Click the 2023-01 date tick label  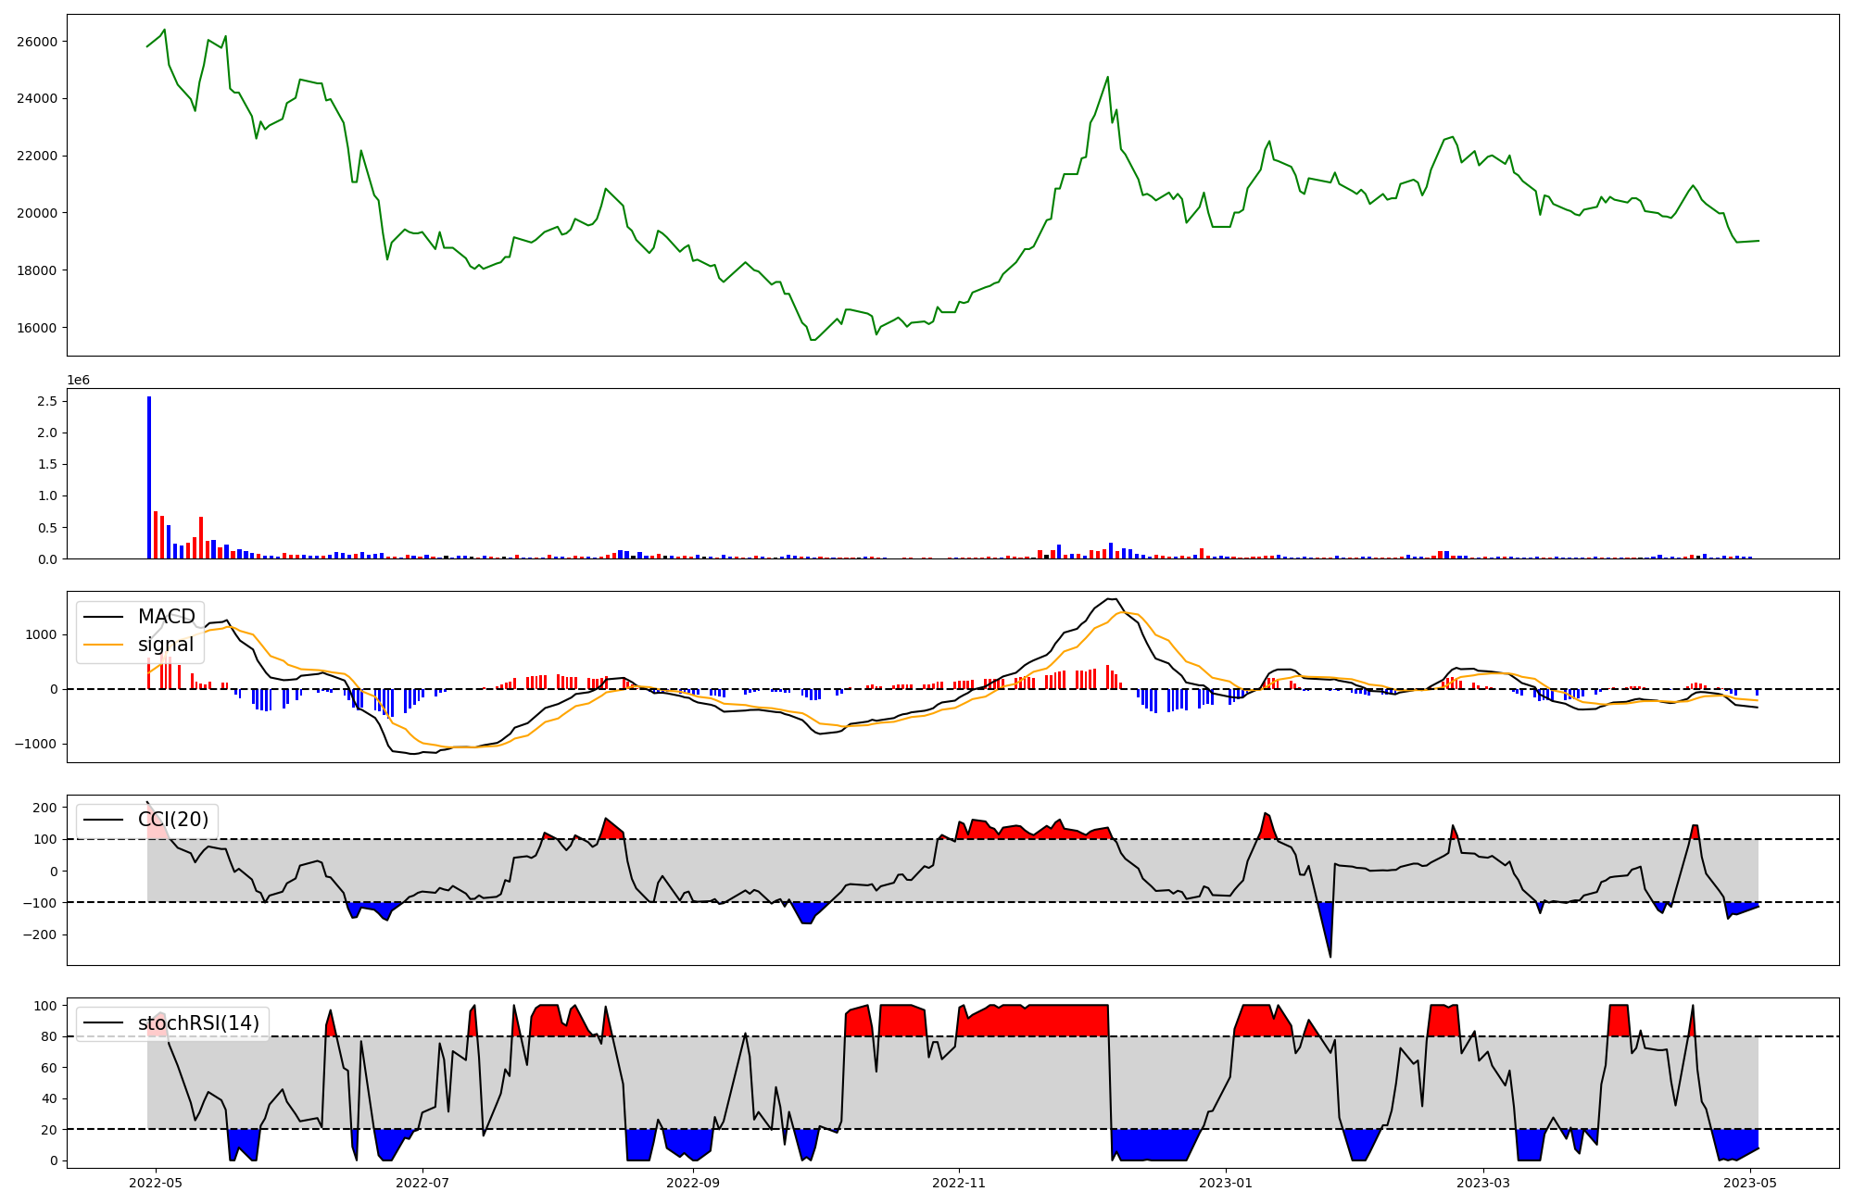pos(1226,1183)
